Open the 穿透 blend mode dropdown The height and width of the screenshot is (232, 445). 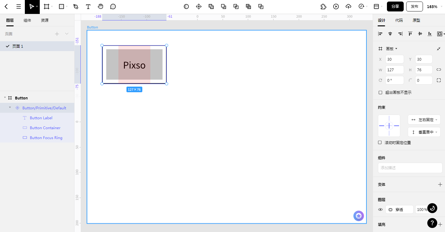click(399, 210)
